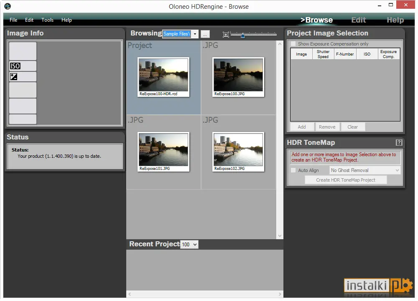Enable the Auto Align checkbox
Image resolution: width=418 pixels, height=301 pixels.
pos(293,170)
